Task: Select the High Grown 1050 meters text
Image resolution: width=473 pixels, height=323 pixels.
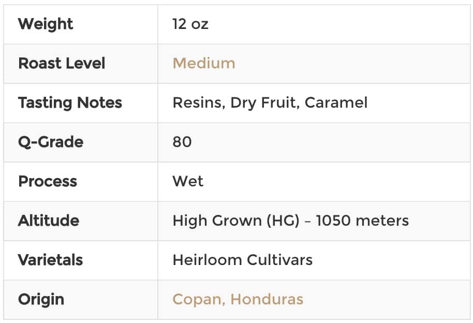Action: point(291,221)
